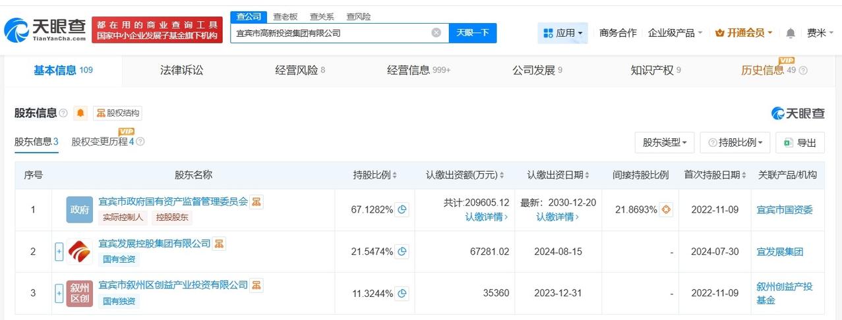This screenshot has width=842, height=320.
Task: Expand row 3 with the plus button
Action: 59,293
